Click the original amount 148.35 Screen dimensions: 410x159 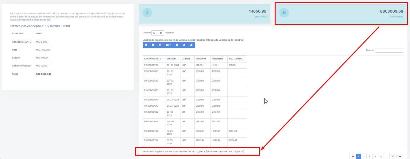coord(199,65)
